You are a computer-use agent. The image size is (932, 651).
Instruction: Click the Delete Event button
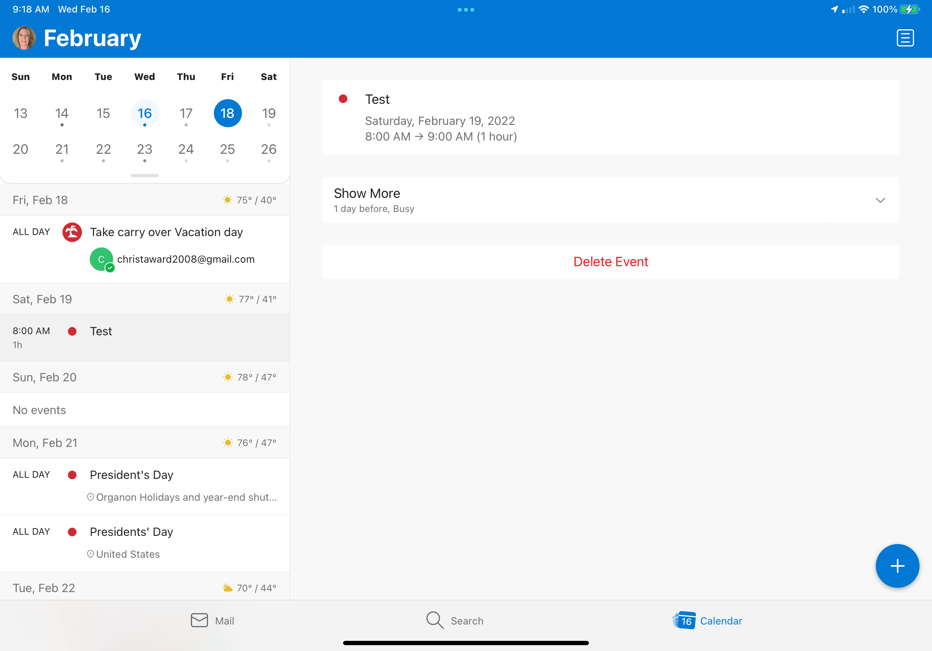pos(610,262)
